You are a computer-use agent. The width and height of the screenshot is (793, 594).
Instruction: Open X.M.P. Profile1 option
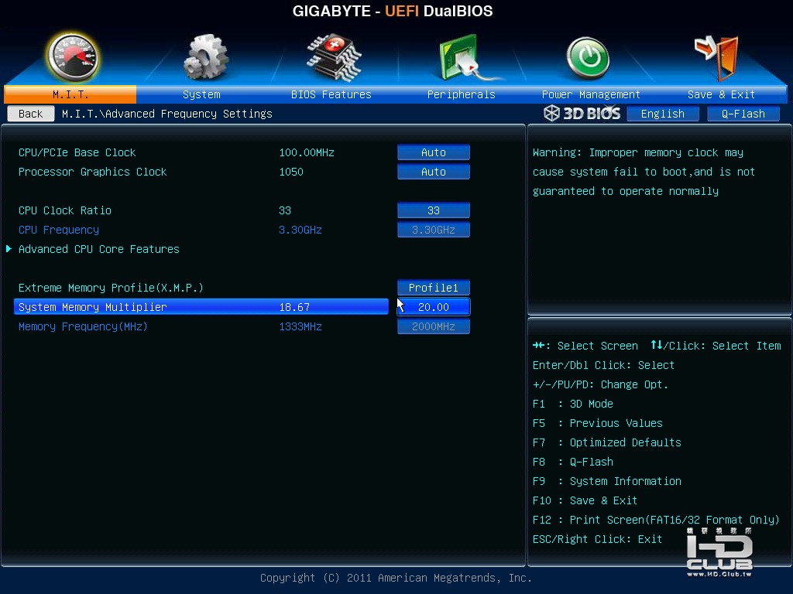click(434, 288)
